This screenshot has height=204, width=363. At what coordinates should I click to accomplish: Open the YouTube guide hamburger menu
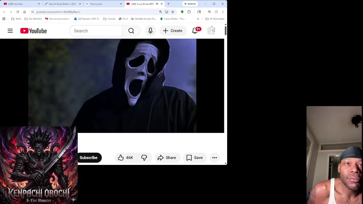point(10,31)
